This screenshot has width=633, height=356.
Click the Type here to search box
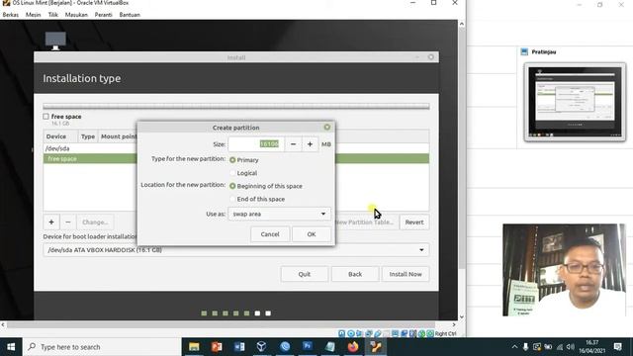102,347
